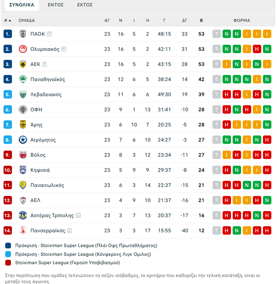
Task: Click the Άρης club logo
Action: (23, 125)
